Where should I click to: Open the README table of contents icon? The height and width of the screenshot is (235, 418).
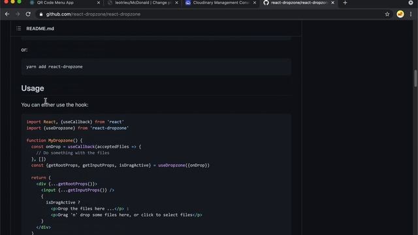click(18, 28)
